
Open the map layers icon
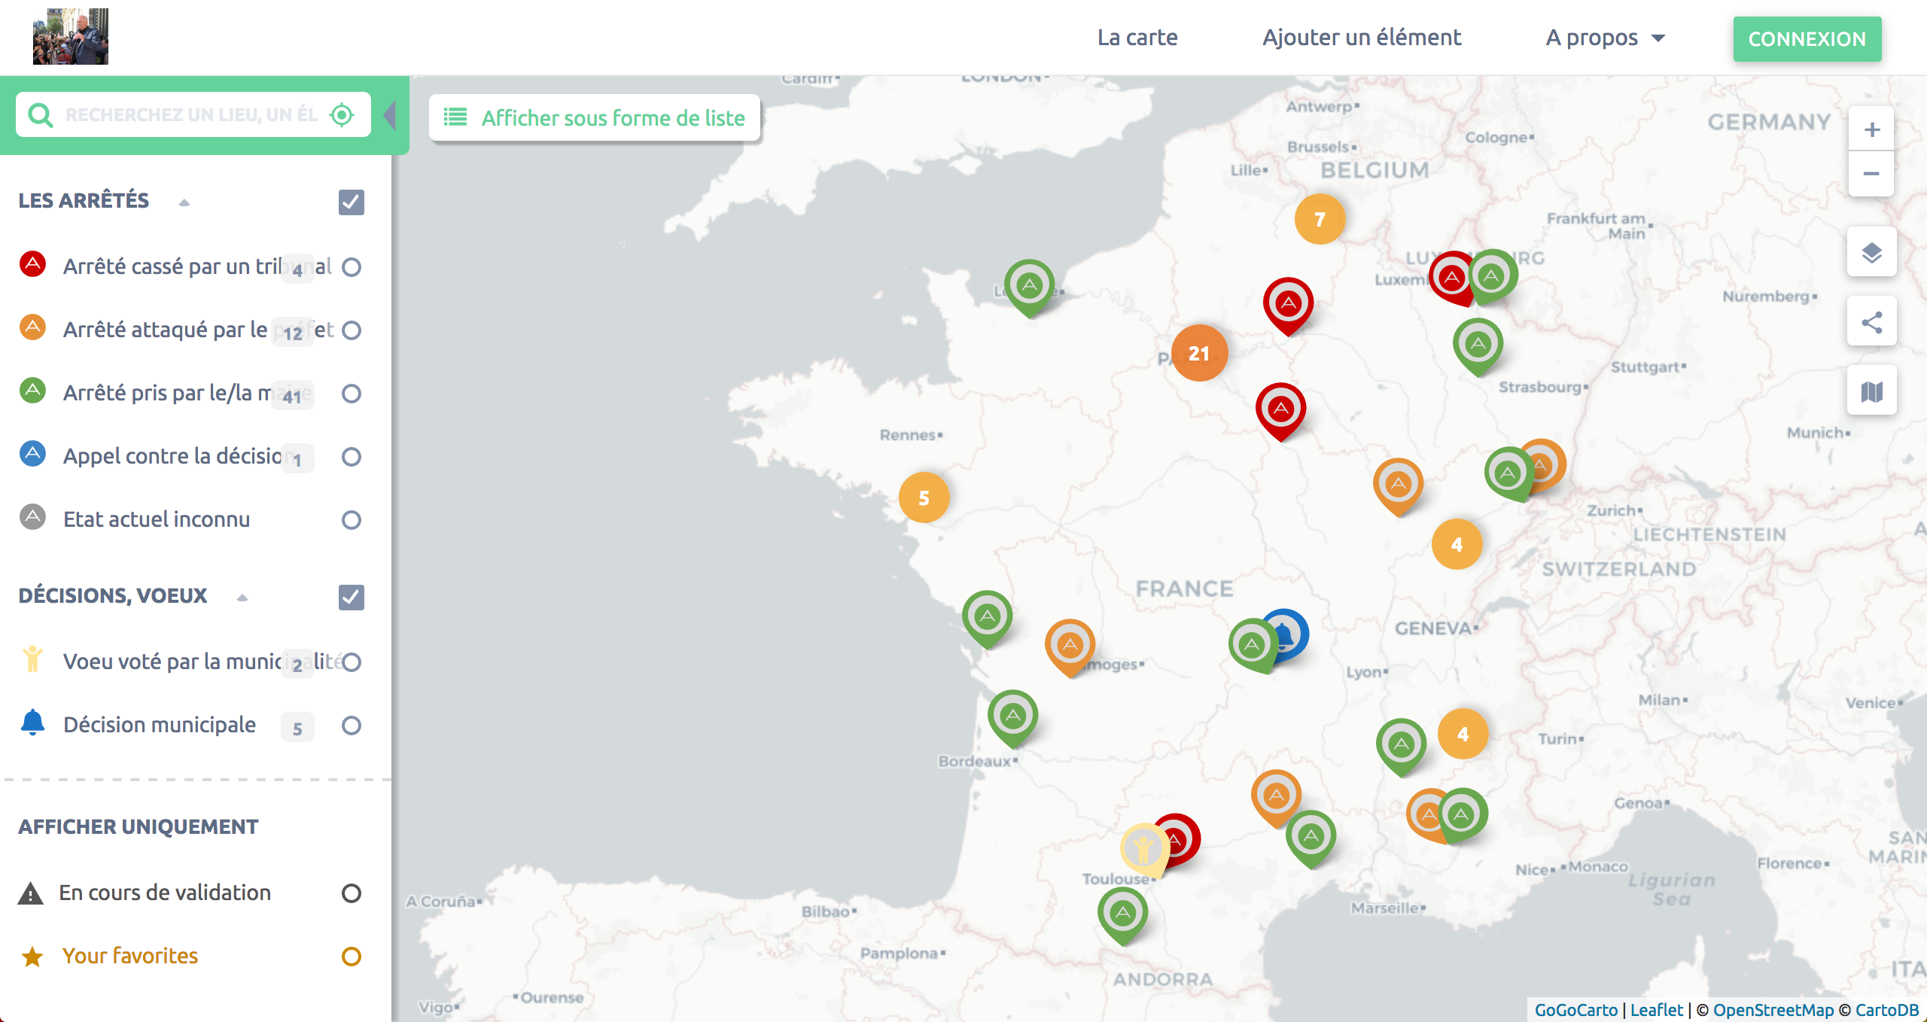point(1871,252)
